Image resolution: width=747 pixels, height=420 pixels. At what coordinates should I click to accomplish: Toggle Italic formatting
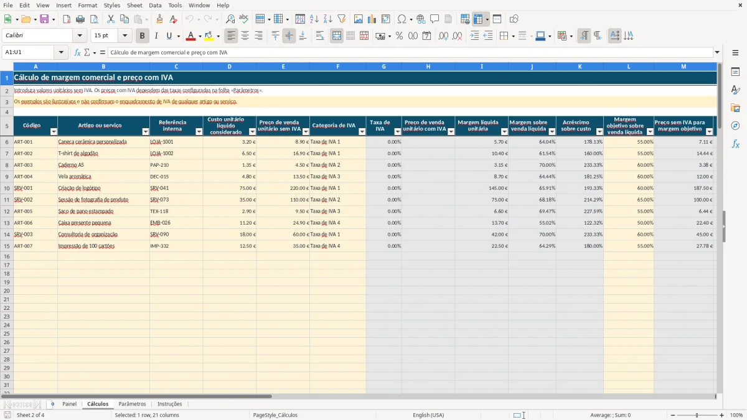point(156,36)
